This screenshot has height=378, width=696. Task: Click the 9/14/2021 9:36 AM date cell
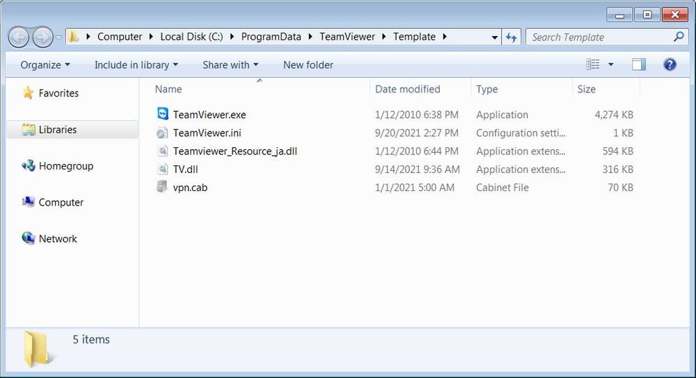(x=417, y=170)
